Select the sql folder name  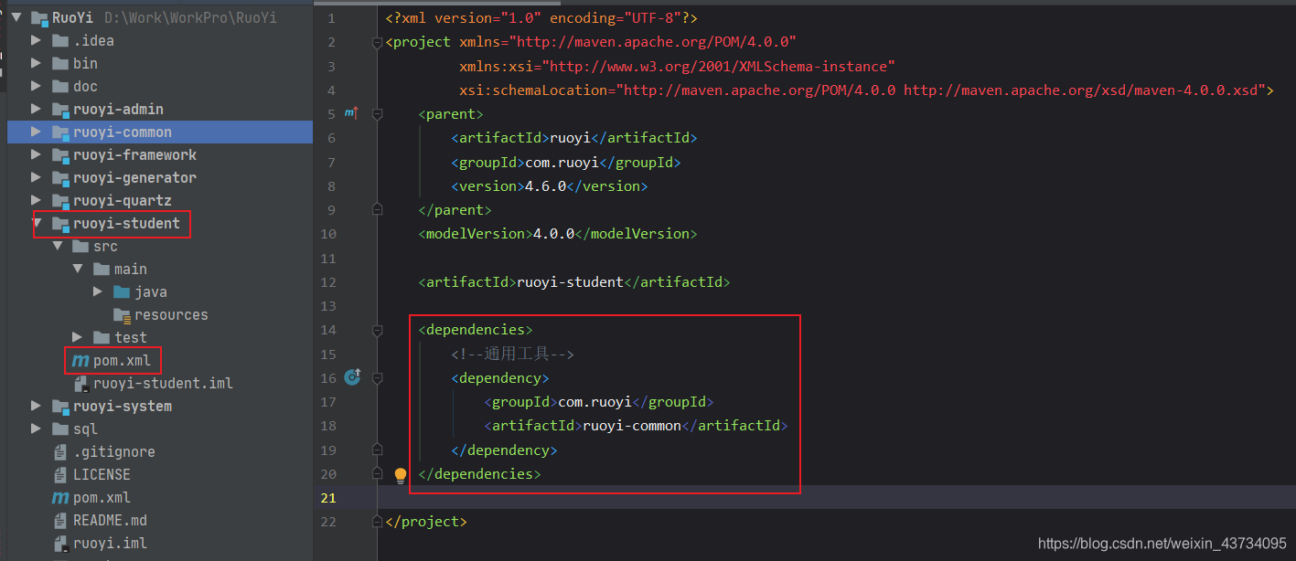(85, 429)
